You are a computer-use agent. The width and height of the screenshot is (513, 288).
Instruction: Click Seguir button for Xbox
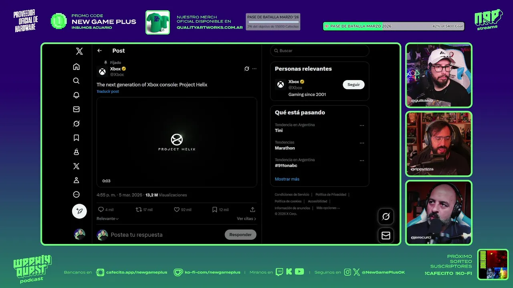(353, 84)
